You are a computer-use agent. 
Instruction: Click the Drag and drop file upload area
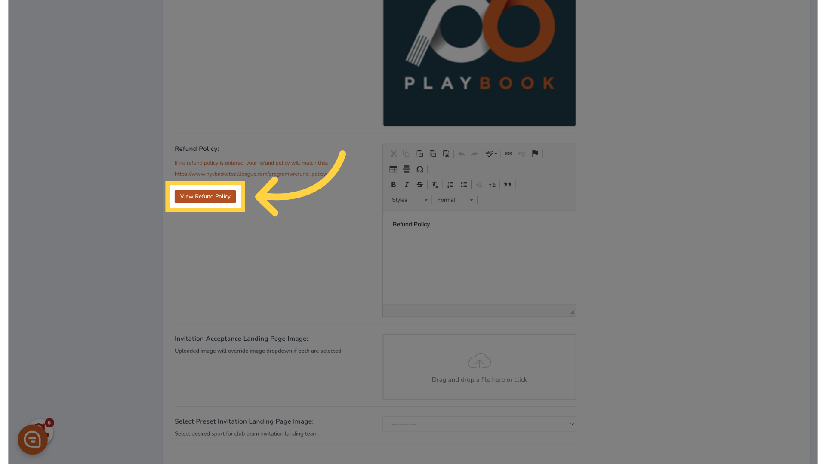(479, 366)
